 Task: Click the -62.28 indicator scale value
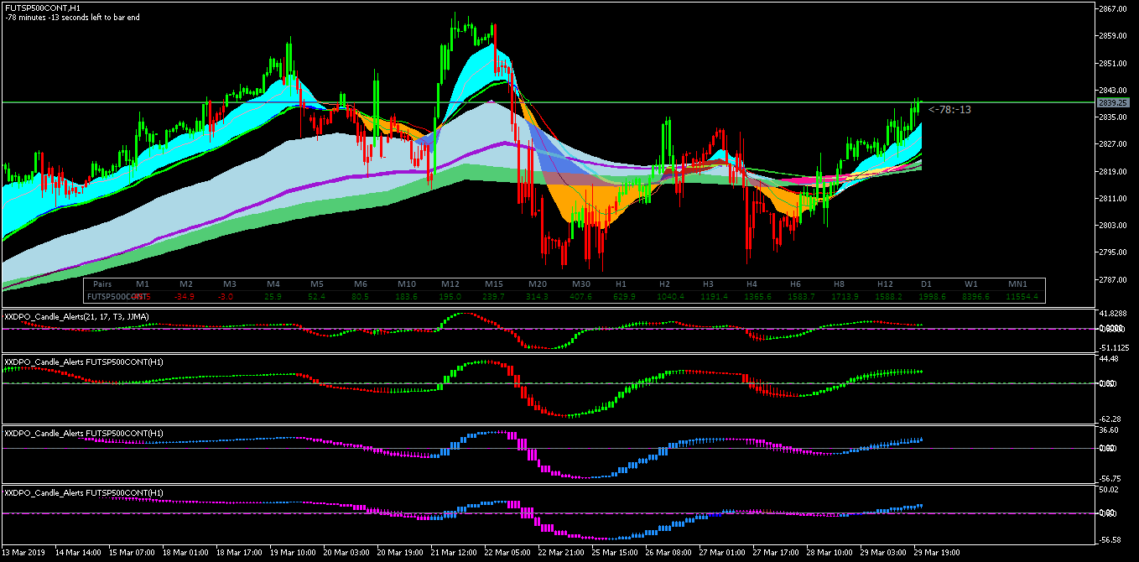[x=1110, y=419]
